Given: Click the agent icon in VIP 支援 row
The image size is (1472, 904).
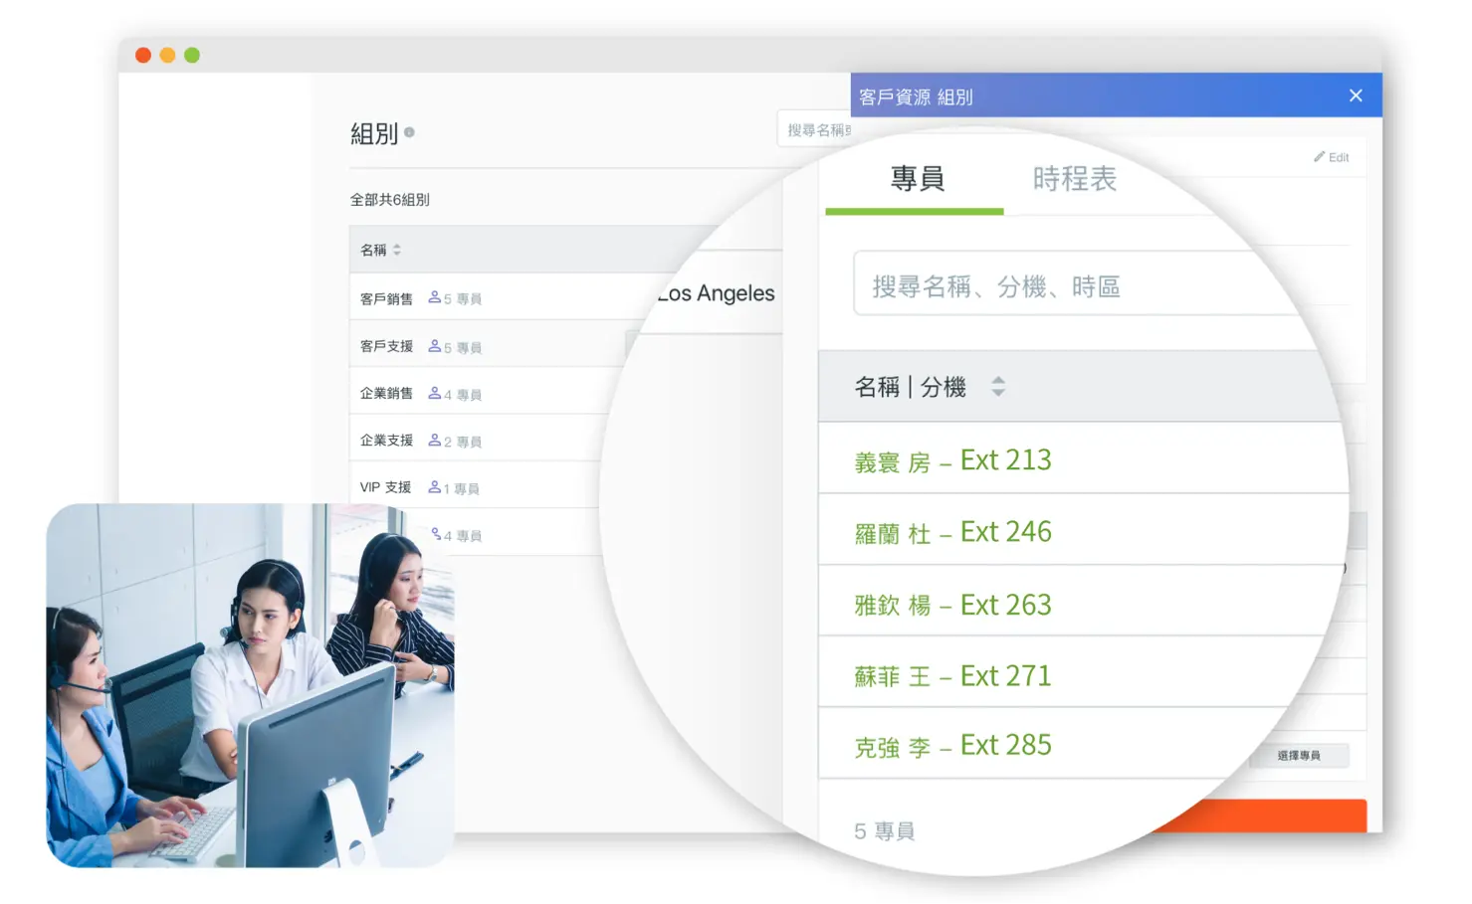Looking at the screenshot, I should (434, 487).
